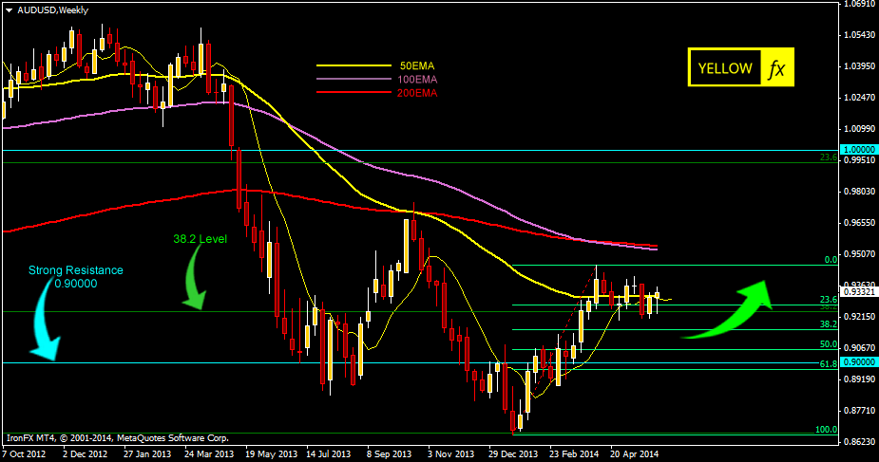
Task: Click the Strong Resistance 0.90000 text label
Action: 75,276
